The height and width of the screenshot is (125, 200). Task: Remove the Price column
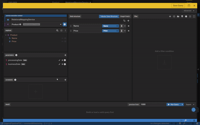[x=129, y=31]
